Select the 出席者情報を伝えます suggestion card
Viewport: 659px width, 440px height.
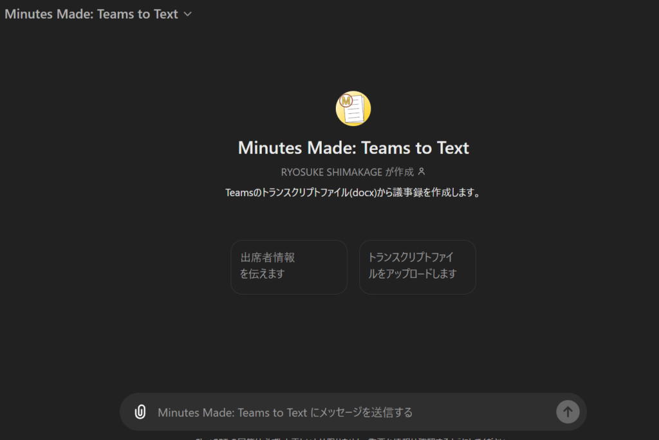289,267
